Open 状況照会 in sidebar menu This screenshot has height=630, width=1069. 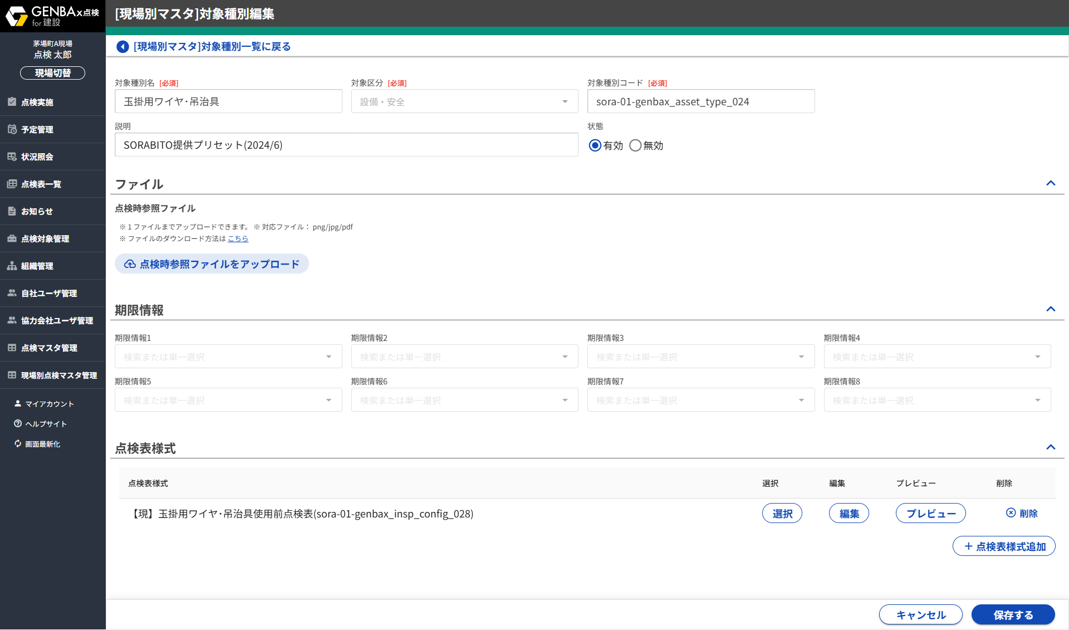[37, 157]
